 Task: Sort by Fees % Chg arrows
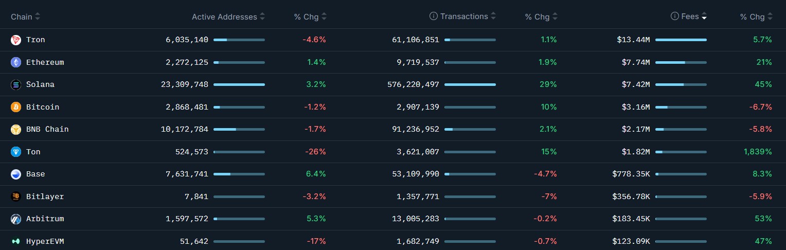[770, 17]
